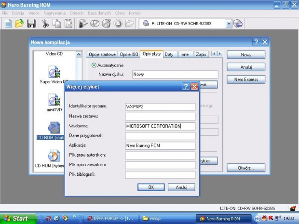Click the help question mark in Więcej etykiet
Screen dimensions: 299x224
coord(186,87)
